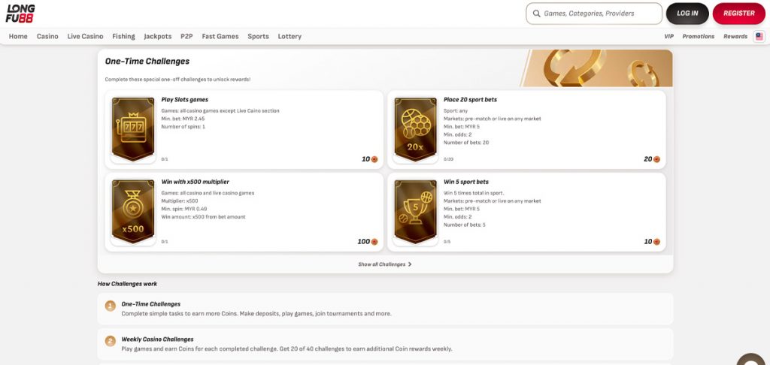Expand Show all Challenges

[x=385, y=264]
